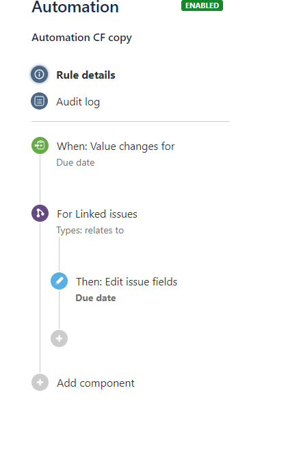This screenshot has height=449, width=288.
Task: Click bold Due date under Edit issue fields
Action: point(96,298)
